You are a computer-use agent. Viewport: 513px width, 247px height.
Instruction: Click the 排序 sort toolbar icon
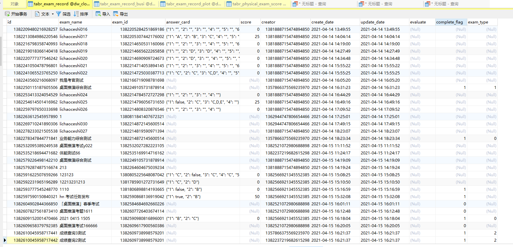click(x=81, y=14)
